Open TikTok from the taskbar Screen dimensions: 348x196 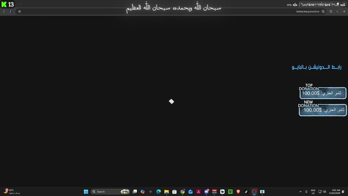tap(246, 192)
